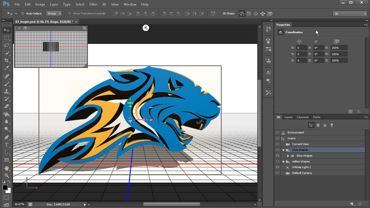370x208 pixels.
Task: Click Slide the 3D Object mode icon
Action: [263, 14]
